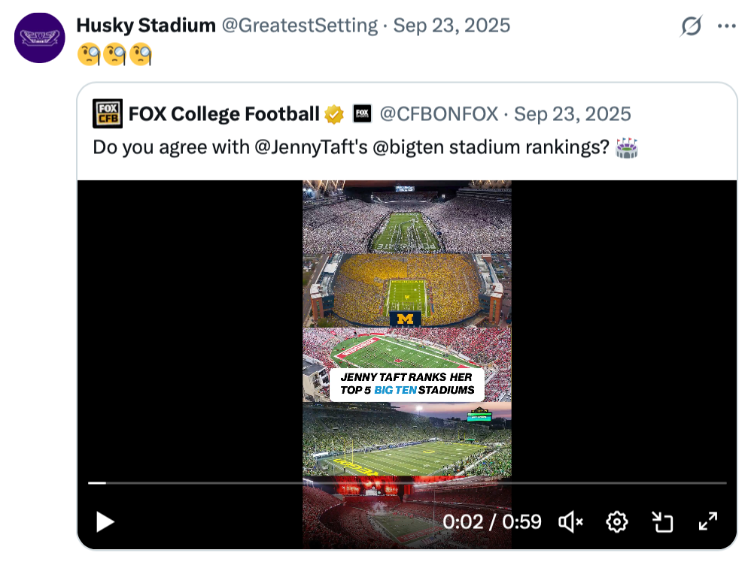Click the Michigan stadium video frame
Screen dimensions: 751x562
click(406, 289)
